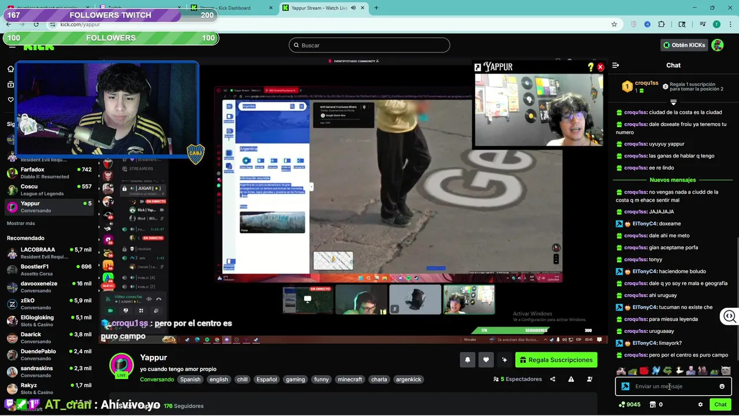Click ElTonyC4 username on the 'doxeame' message
This screenshot has width=739, height=416.
tap(644, 224)
